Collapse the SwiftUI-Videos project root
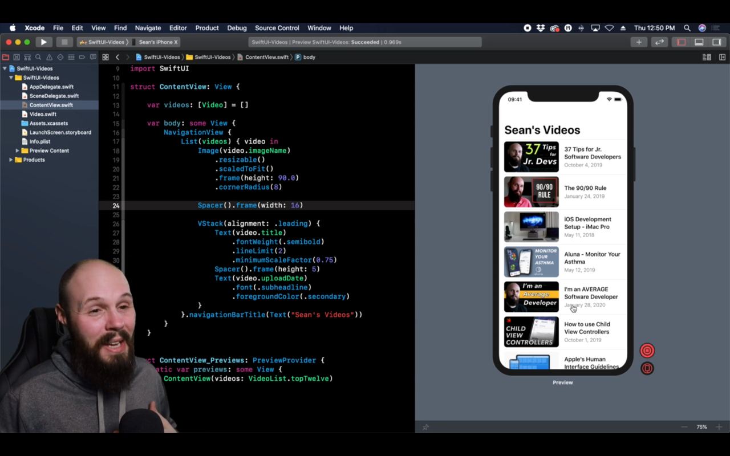 [5, 68]
